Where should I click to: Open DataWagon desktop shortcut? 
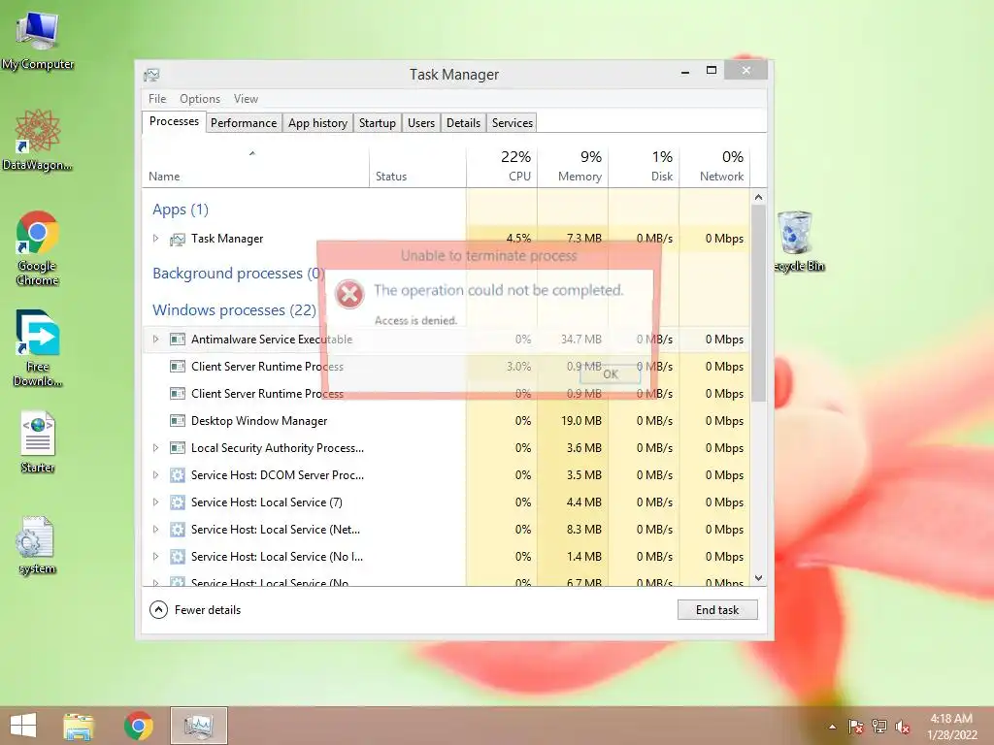tap(38, 140)
